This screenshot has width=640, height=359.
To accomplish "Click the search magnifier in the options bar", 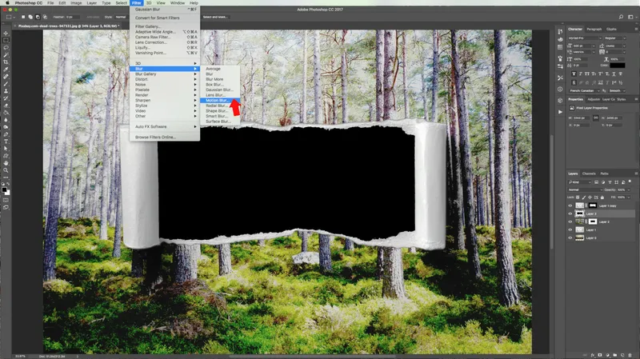I will coord(621,17).
